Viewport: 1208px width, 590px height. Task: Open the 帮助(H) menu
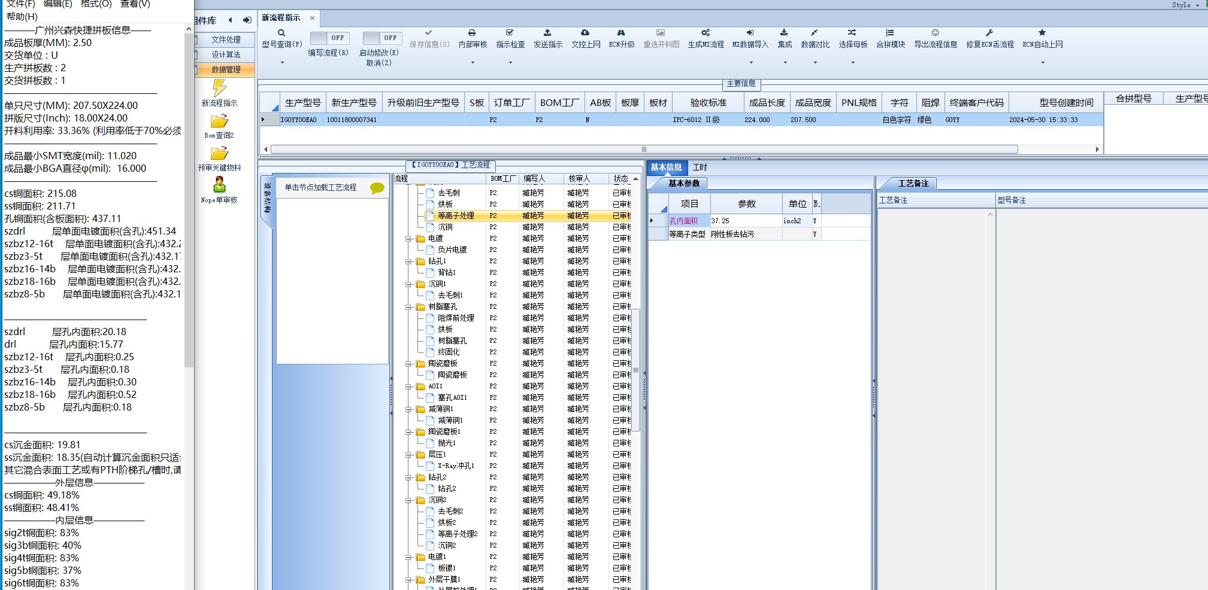click(22, 17)
